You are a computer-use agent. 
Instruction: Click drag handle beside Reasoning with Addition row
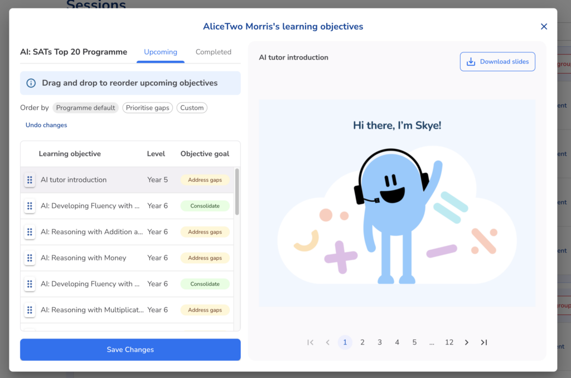[x=30, y=232]
